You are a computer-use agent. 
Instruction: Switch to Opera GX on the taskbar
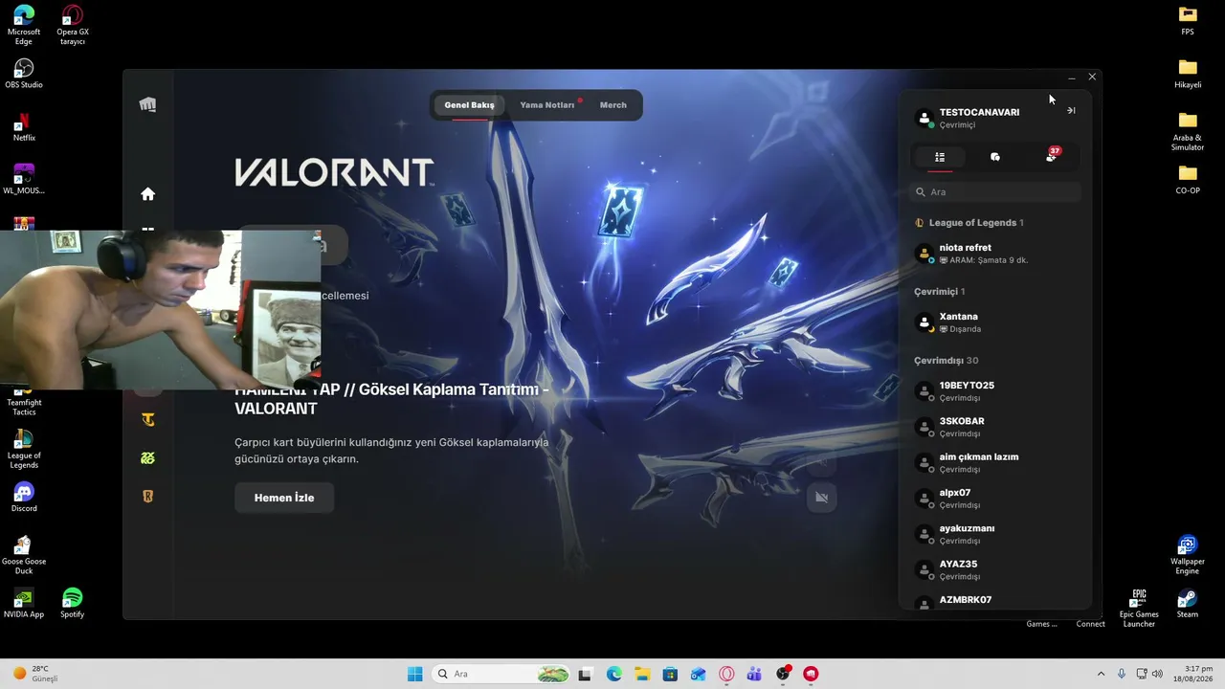[726, 674]
